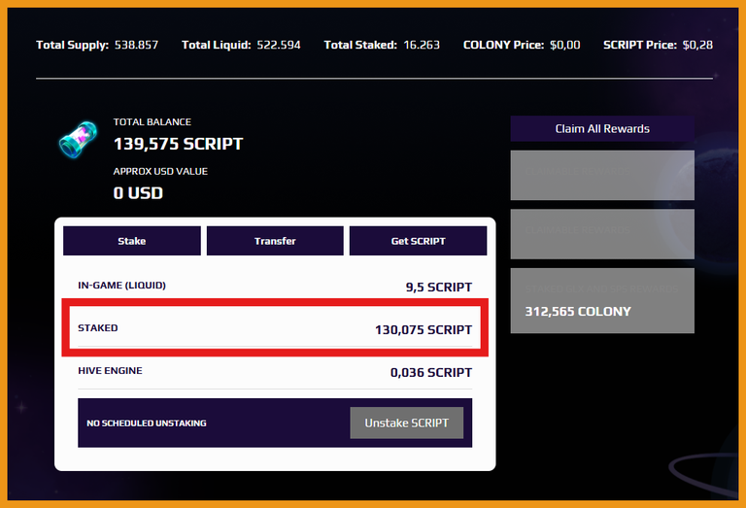
Task: Click the 0 USD approx value
Action: (x=138, y=193)
